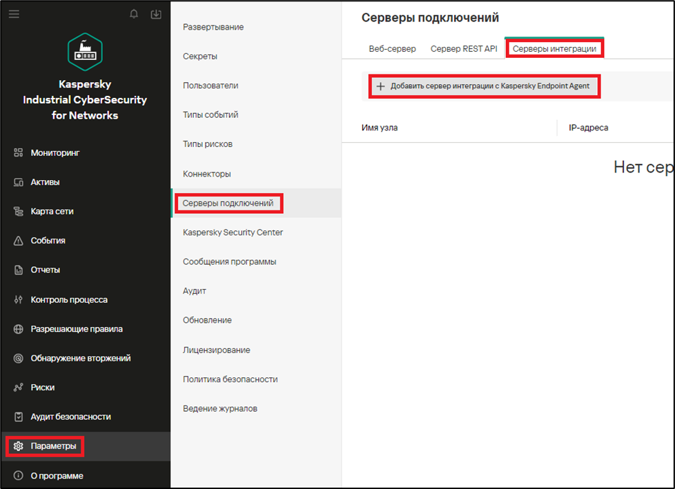
Task: Open Параметры settings section
Action: pos(53,446)
